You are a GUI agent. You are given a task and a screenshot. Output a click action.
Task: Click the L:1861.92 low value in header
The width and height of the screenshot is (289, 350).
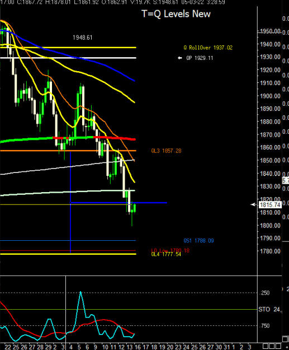(x=86, y=2)
